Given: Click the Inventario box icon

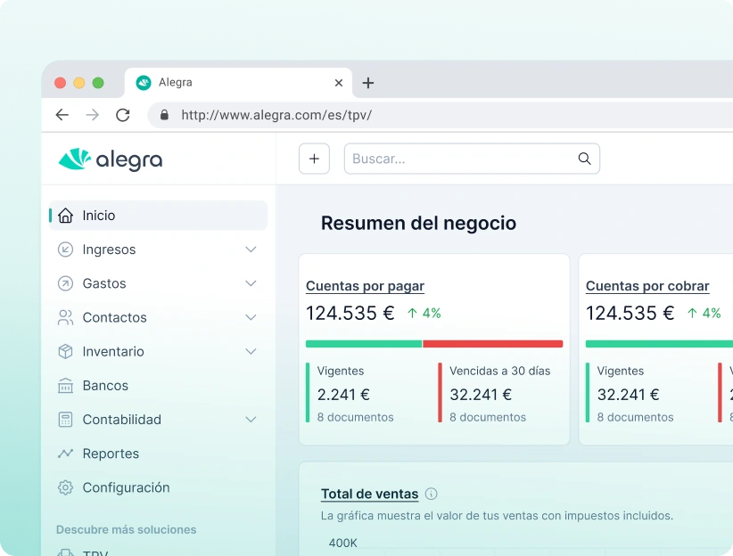Looking at the screenshot, I should [65, 352].
